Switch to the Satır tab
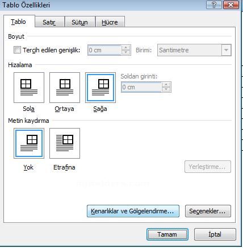The width and height of the screenshot is (243, 248). coord(49,22)
